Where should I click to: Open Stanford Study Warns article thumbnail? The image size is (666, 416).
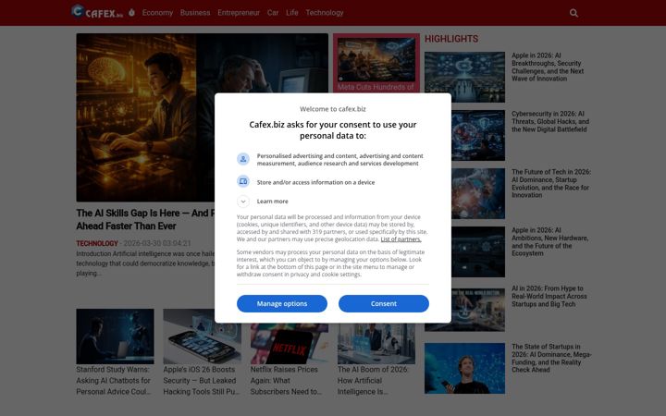click(x=115, y=336)
